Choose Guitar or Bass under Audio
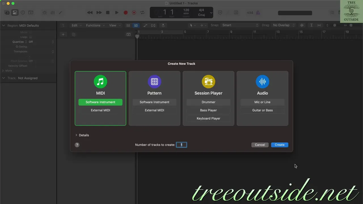363x204 pixels. pos(262,110)
